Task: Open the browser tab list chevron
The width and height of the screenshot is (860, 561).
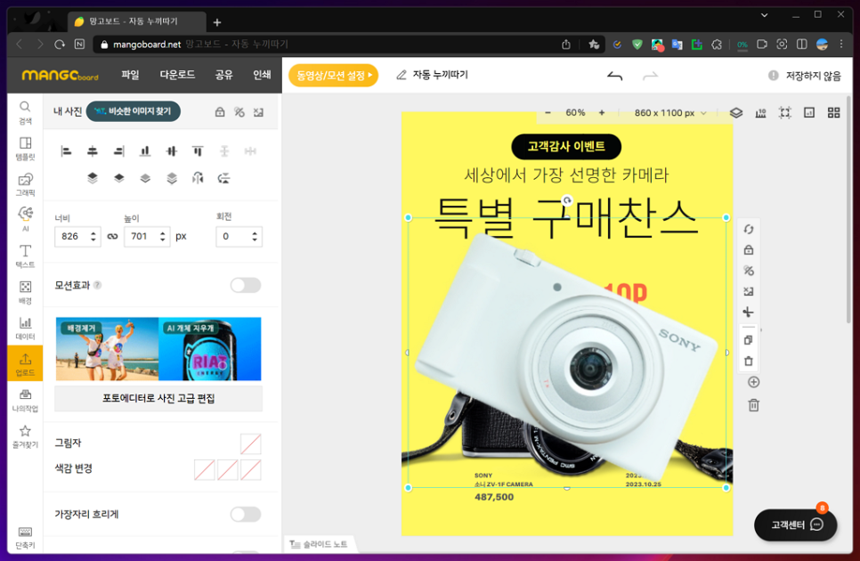Action: click(764, 15)
